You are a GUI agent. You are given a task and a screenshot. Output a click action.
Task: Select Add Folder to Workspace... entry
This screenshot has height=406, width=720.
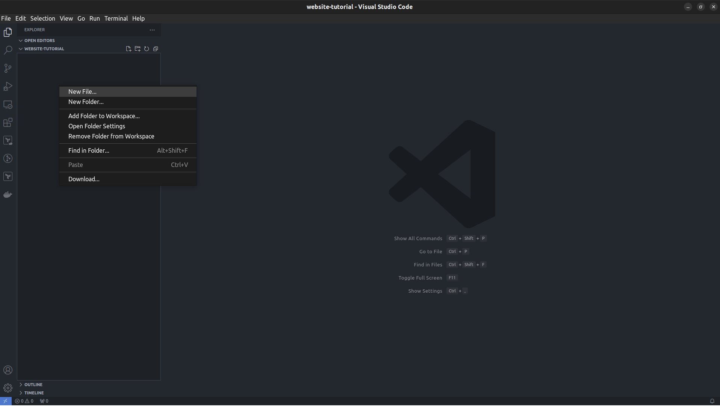tap(128, 116)
